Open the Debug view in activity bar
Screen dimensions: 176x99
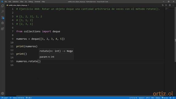pos(2,23)
